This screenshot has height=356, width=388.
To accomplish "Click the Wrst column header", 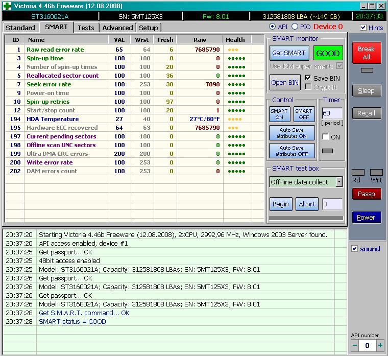I will tap(142, 40).
